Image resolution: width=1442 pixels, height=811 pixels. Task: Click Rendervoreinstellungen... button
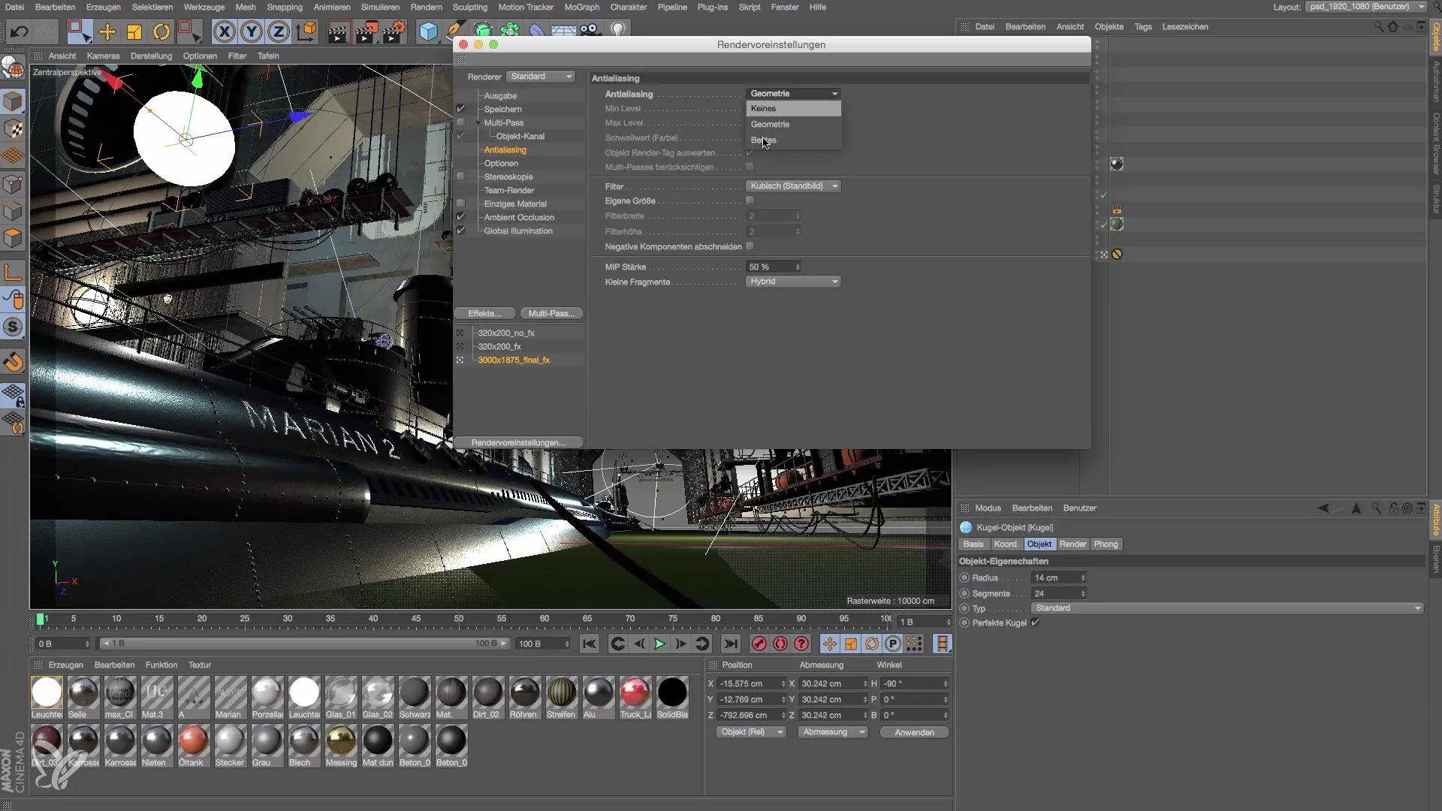coord(518,442)
